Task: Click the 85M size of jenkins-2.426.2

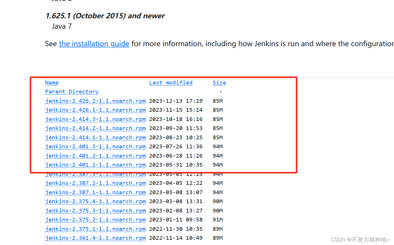Action: click(x=218, y=101)
